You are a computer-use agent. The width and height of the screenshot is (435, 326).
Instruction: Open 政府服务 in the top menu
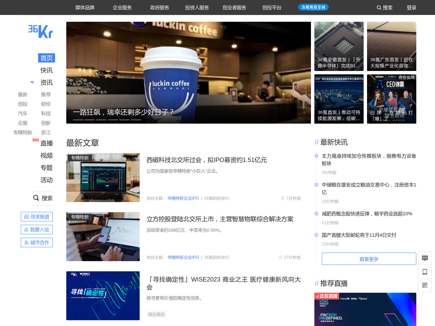point(160,7)
